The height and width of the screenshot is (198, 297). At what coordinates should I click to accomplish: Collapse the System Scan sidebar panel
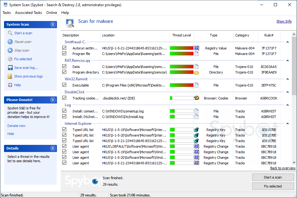[x=53, y=24]
